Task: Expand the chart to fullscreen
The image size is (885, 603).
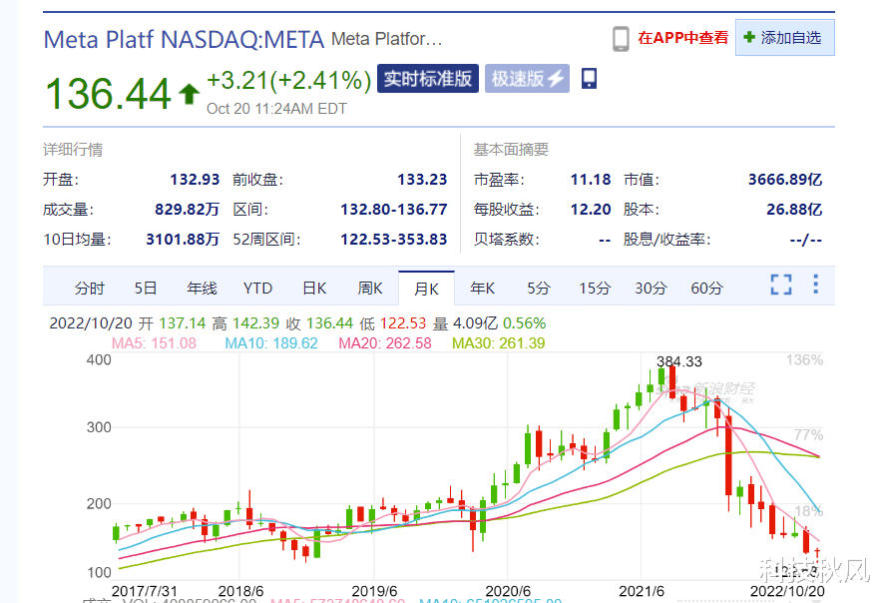Action: (781, 285)
